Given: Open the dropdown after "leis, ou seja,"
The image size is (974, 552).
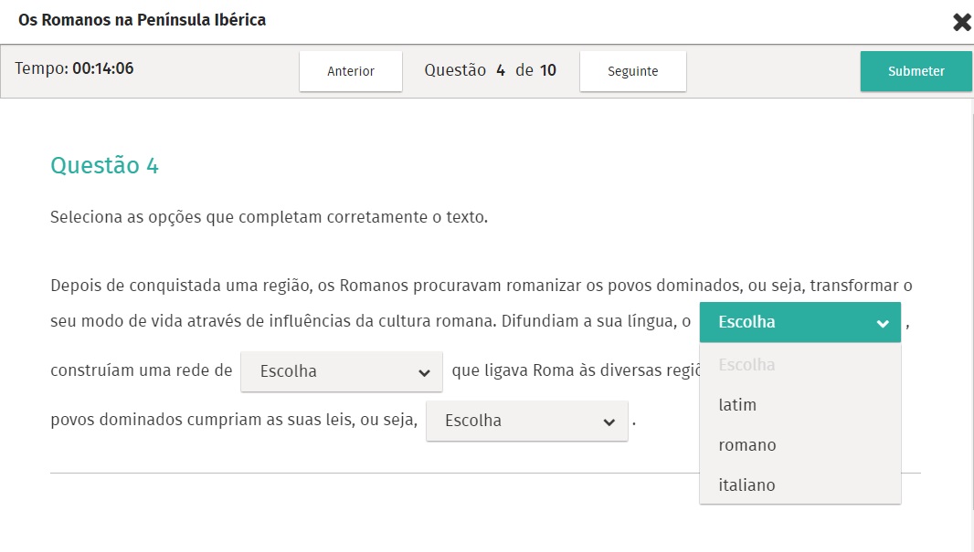Looking at the screenshot, I should point(514,421).
